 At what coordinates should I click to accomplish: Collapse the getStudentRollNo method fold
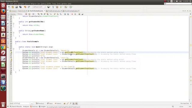click(x=13, y=23)
